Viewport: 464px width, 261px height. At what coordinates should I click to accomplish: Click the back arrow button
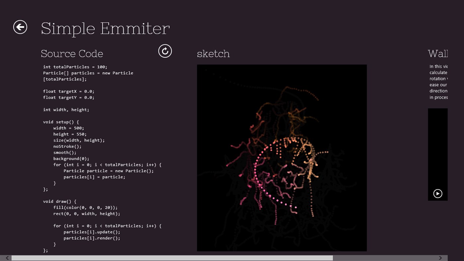(x=20, y=27)
